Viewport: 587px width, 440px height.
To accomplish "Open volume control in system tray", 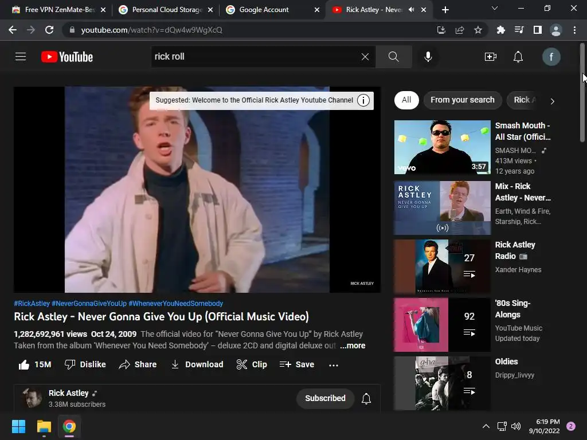I will (x=516, y=426).
